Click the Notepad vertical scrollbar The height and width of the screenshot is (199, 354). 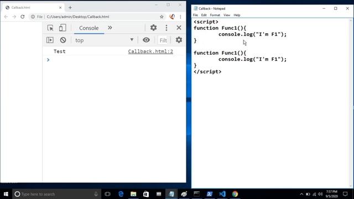351,103
